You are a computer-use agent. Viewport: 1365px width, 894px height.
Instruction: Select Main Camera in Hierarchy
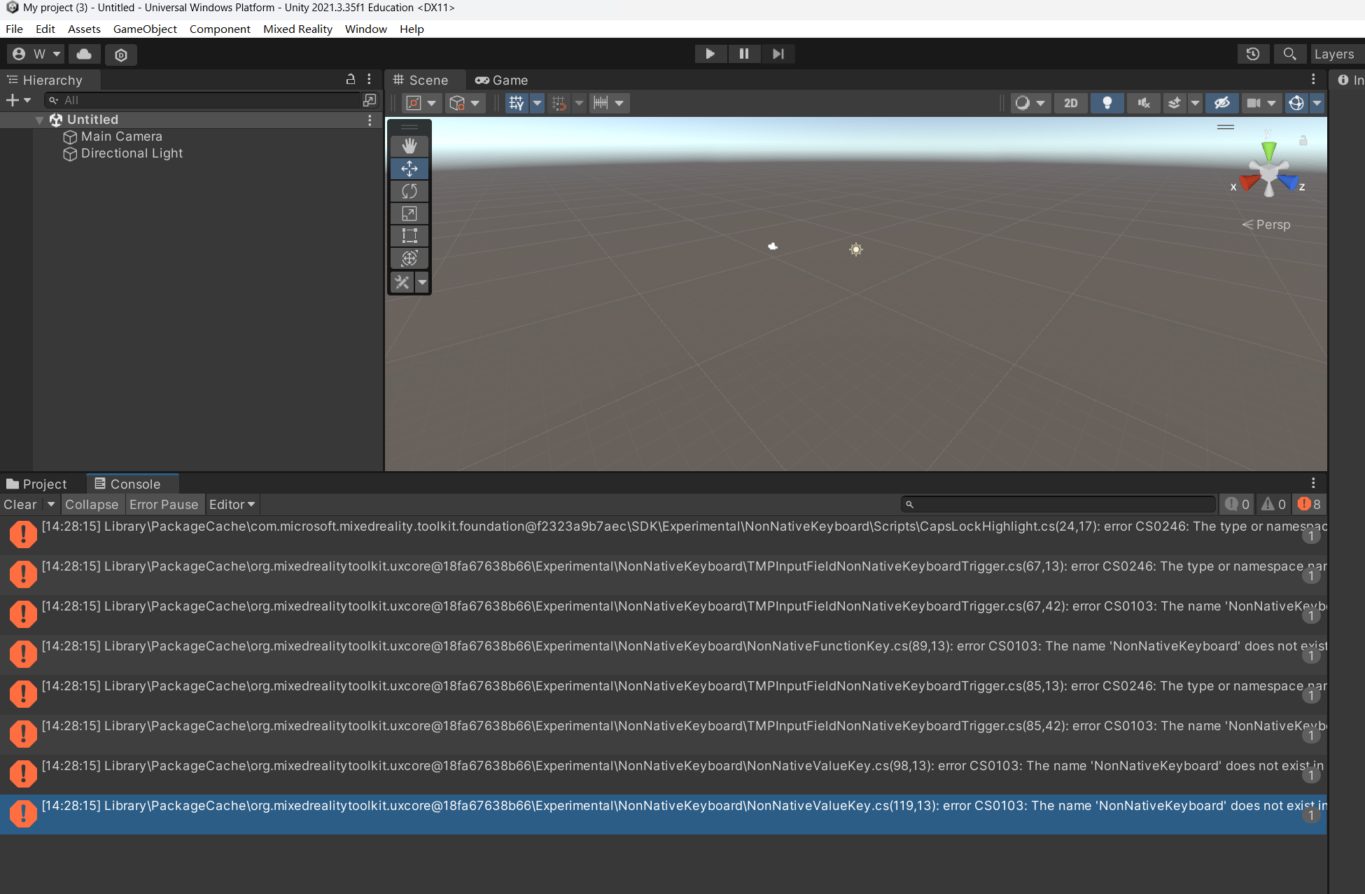pos(122,137)
